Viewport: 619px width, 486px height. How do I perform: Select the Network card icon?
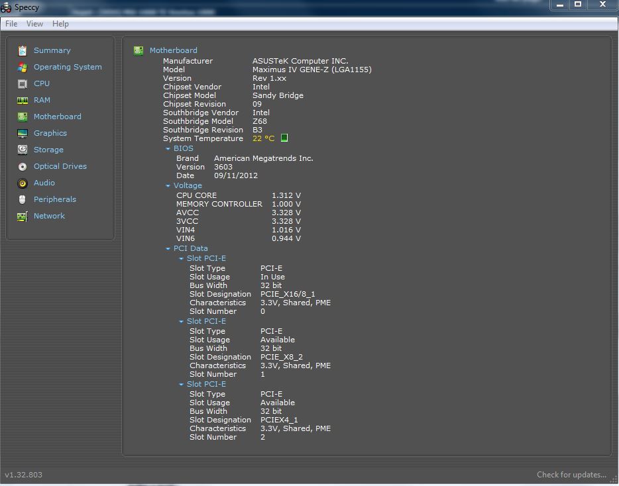pos(23,216)
